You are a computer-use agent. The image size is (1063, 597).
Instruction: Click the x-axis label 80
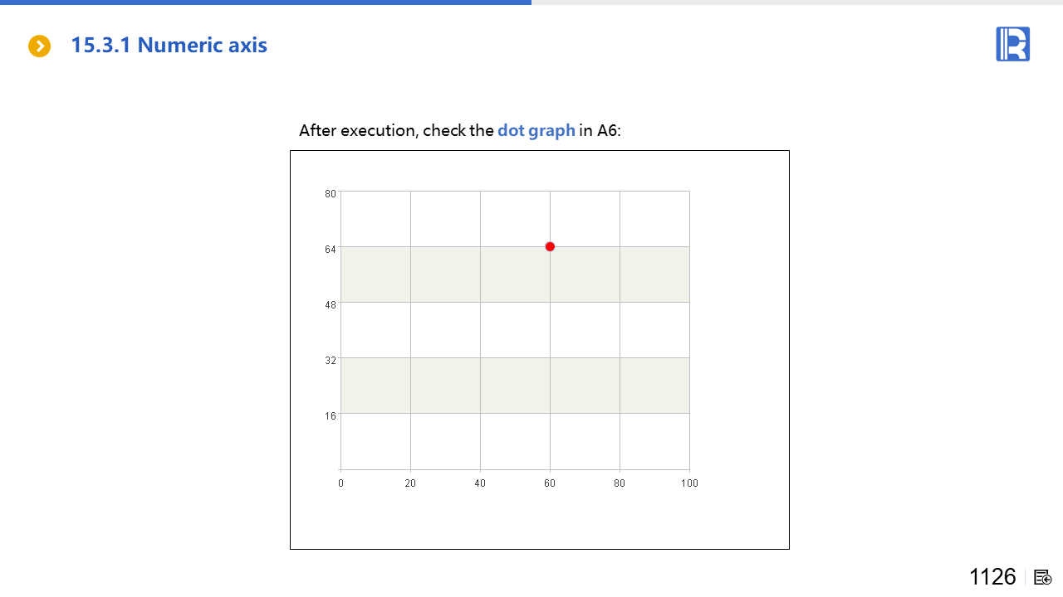point(620,483)
